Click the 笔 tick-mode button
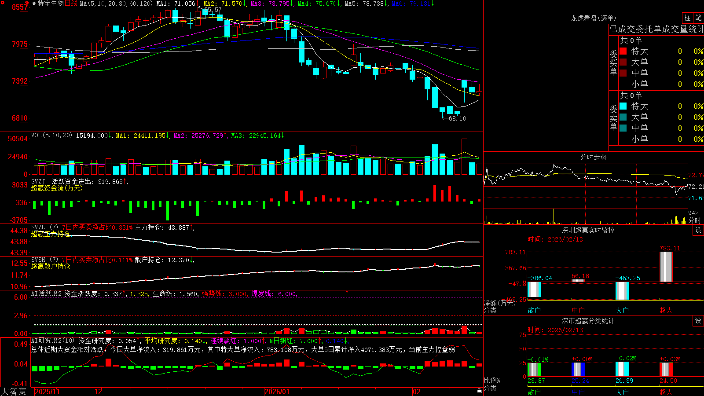704x396 pixels. tap(698, 18)
